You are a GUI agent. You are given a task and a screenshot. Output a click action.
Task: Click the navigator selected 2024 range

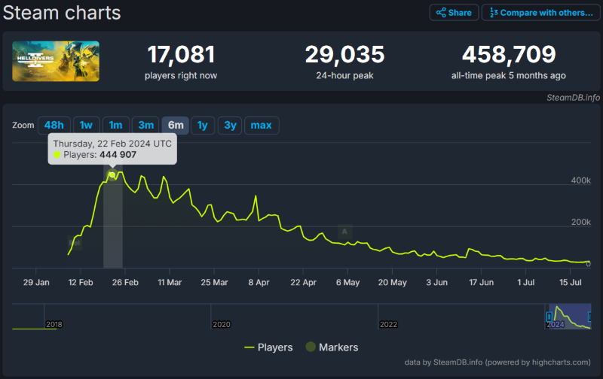click(570, 317)
